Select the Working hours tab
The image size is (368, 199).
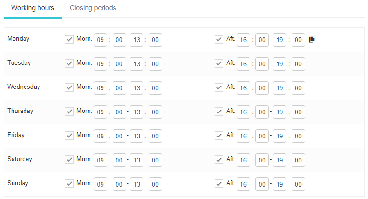tap(33, 8)
